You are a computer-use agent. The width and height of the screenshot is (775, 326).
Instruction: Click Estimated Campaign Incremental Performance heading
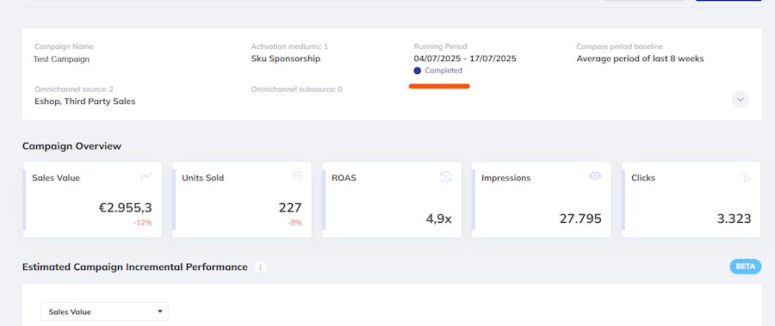coord(135,267)
